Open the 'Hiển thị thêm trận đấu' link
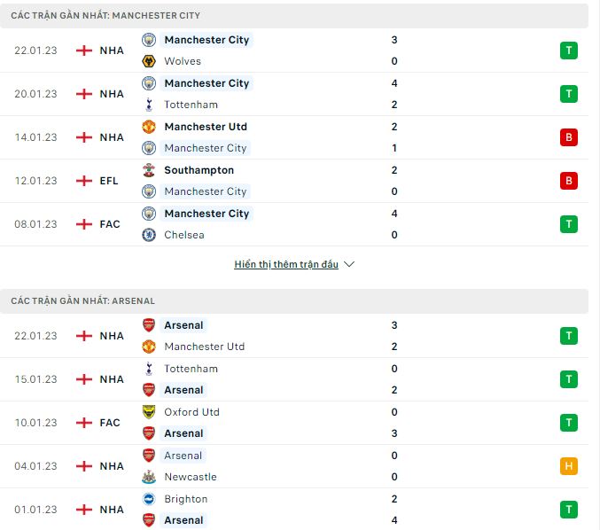Screen dimensions: 600x530 [x=286, y=264]
